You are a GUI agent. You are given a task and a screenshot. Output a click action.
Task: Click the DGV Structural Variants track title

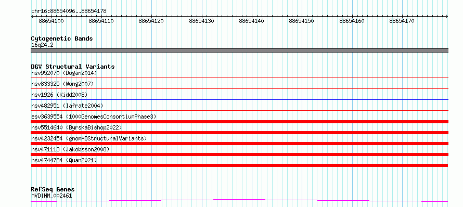click(x=73, y=67)
